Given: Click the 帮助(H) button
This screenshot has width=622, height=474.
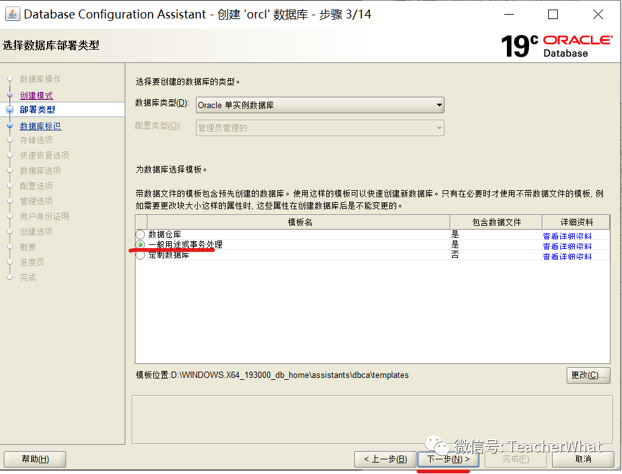Looking at the screenshot, I should [35, 459].
